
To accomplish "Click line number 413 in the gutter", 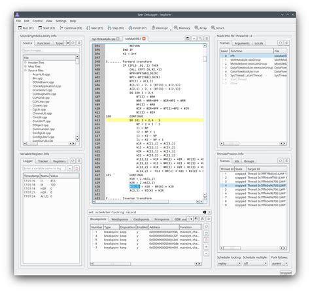I will pyautogui.click(x=97, y=120).
